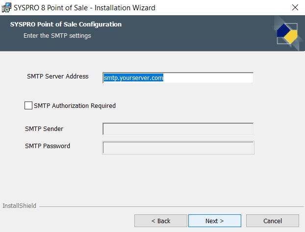This screenshot has width=305, height=232.
Task: Click the SMTP Authorization Required label text
Action: tap(75, 105)
